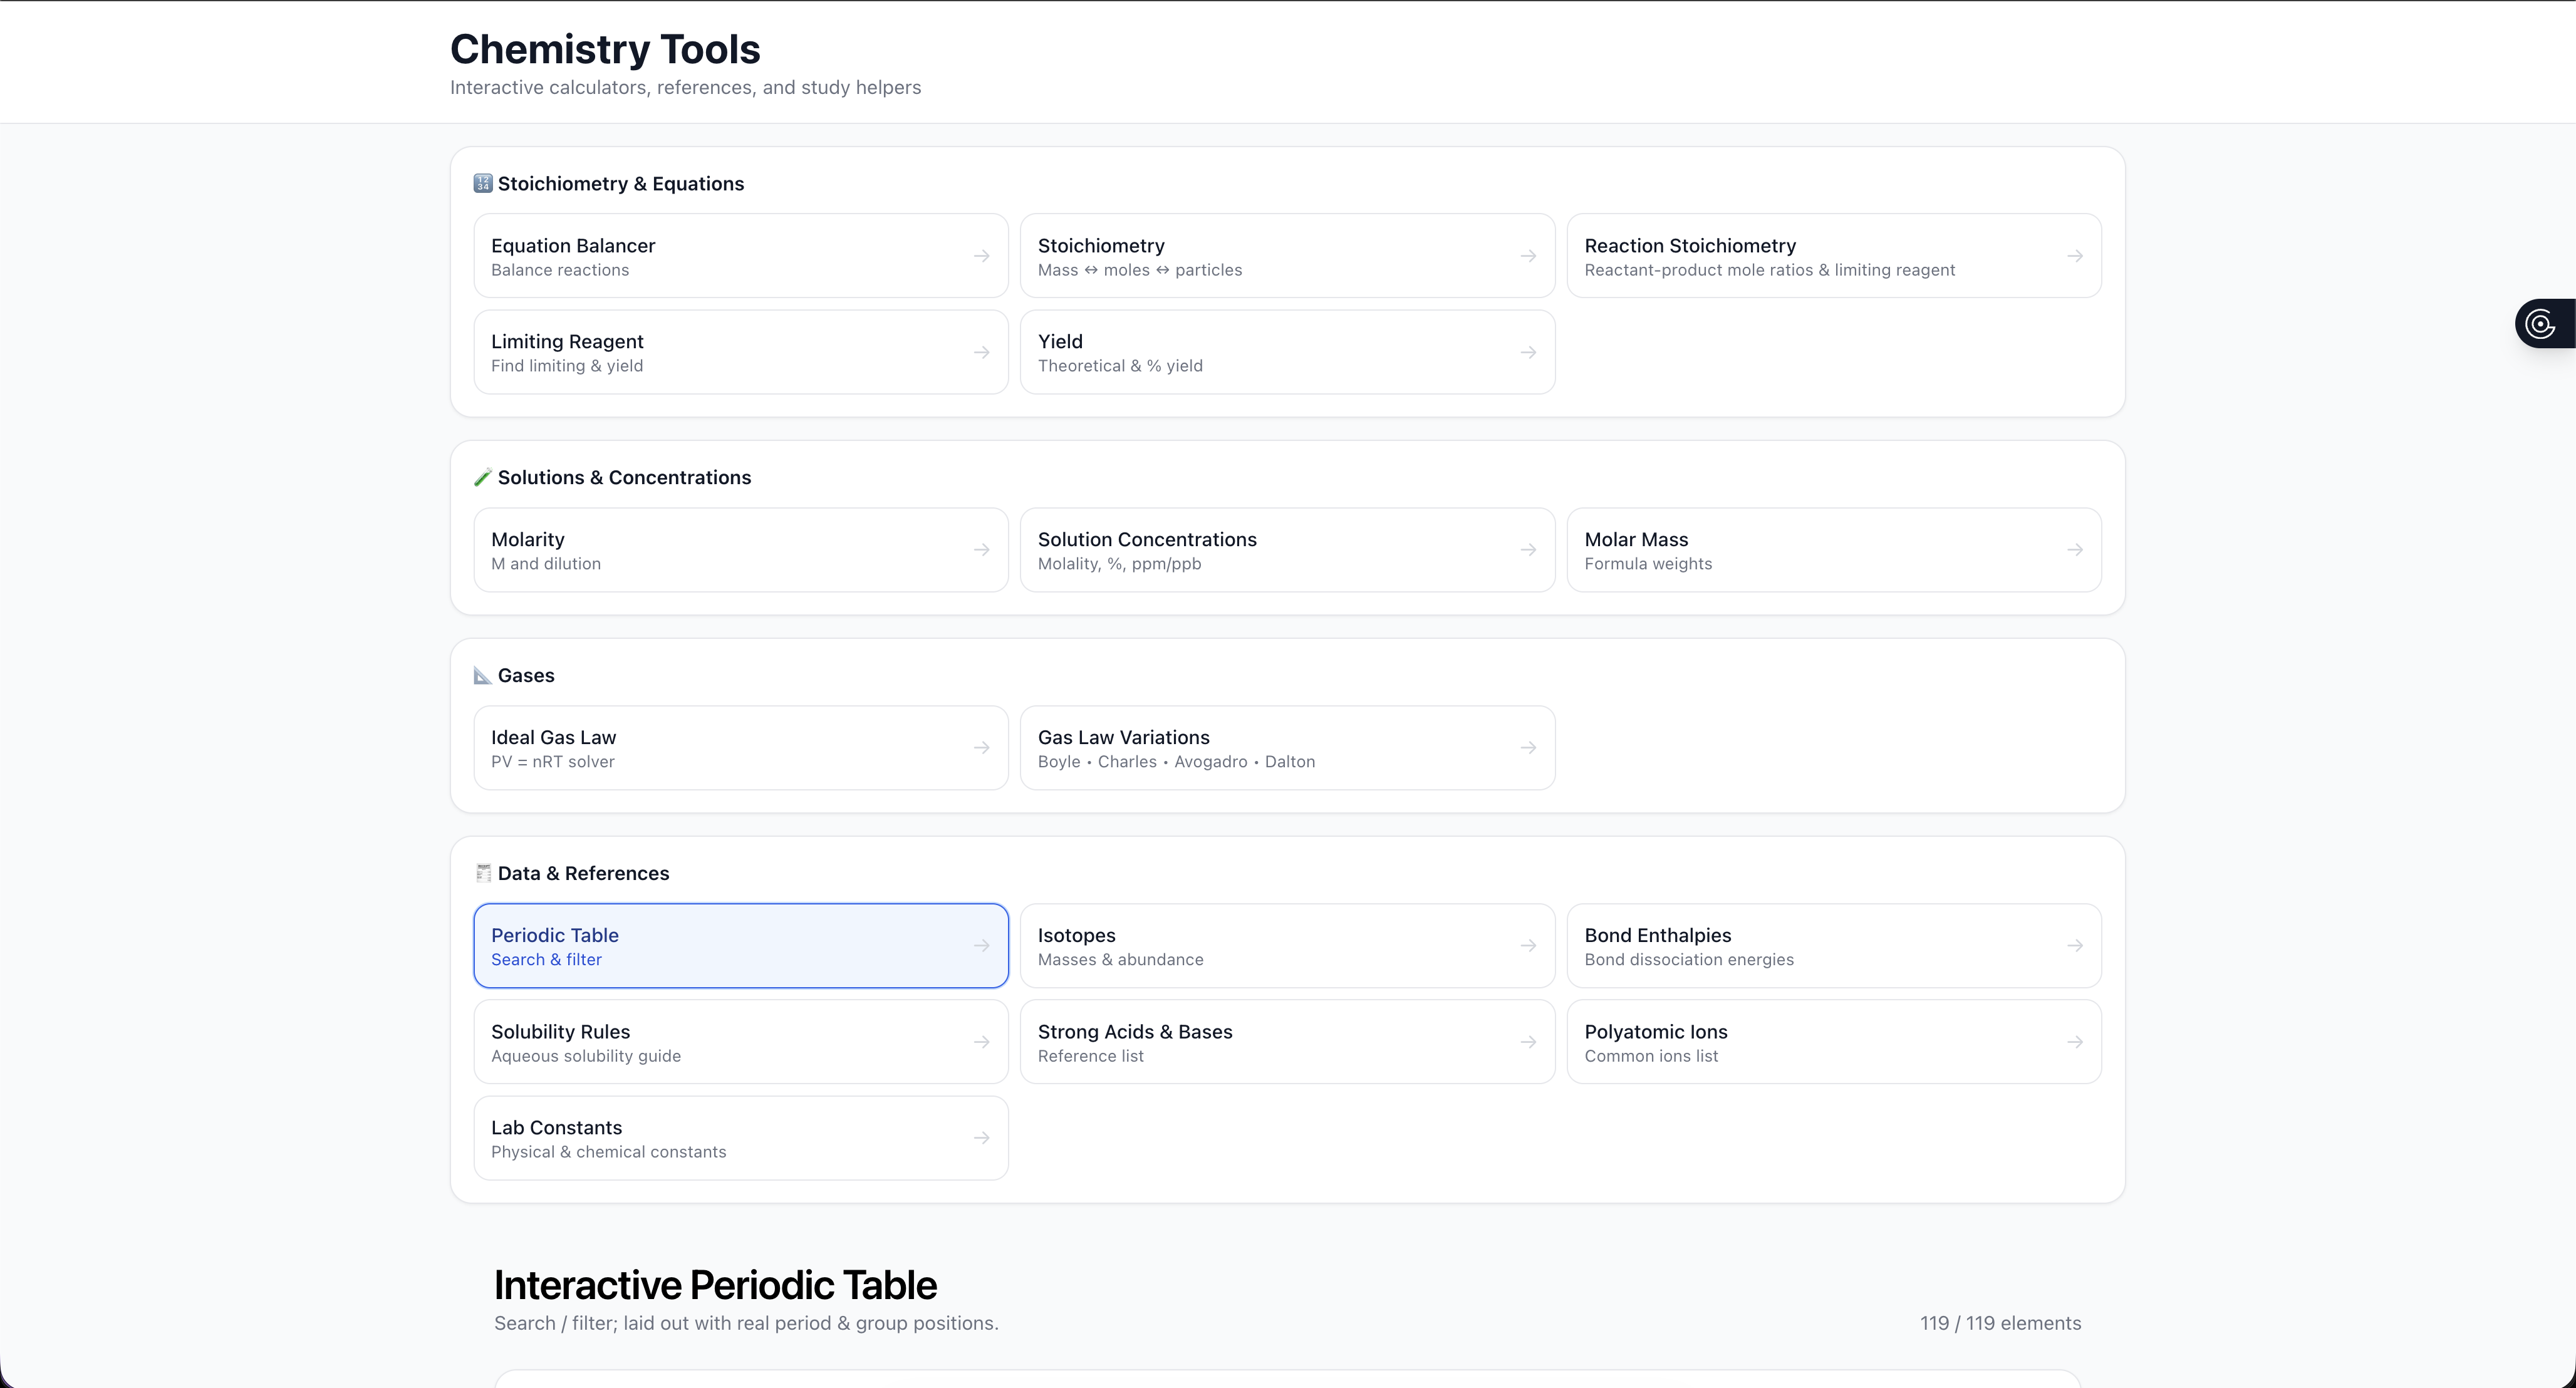This screenshot has height=1388, width=2576.
Task: Open the Molarity and dilution tool
Action: (x=740, y=550)
